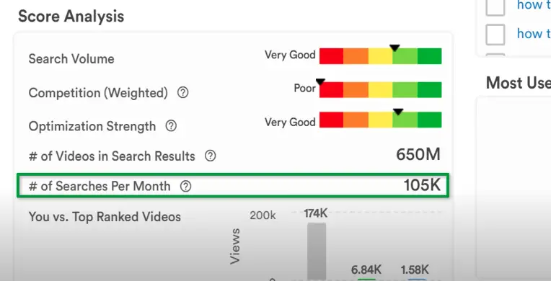The height and width of the screenshot is (281, 551).
Task: Click the 174K gray bar in chart
Action: 317,251
